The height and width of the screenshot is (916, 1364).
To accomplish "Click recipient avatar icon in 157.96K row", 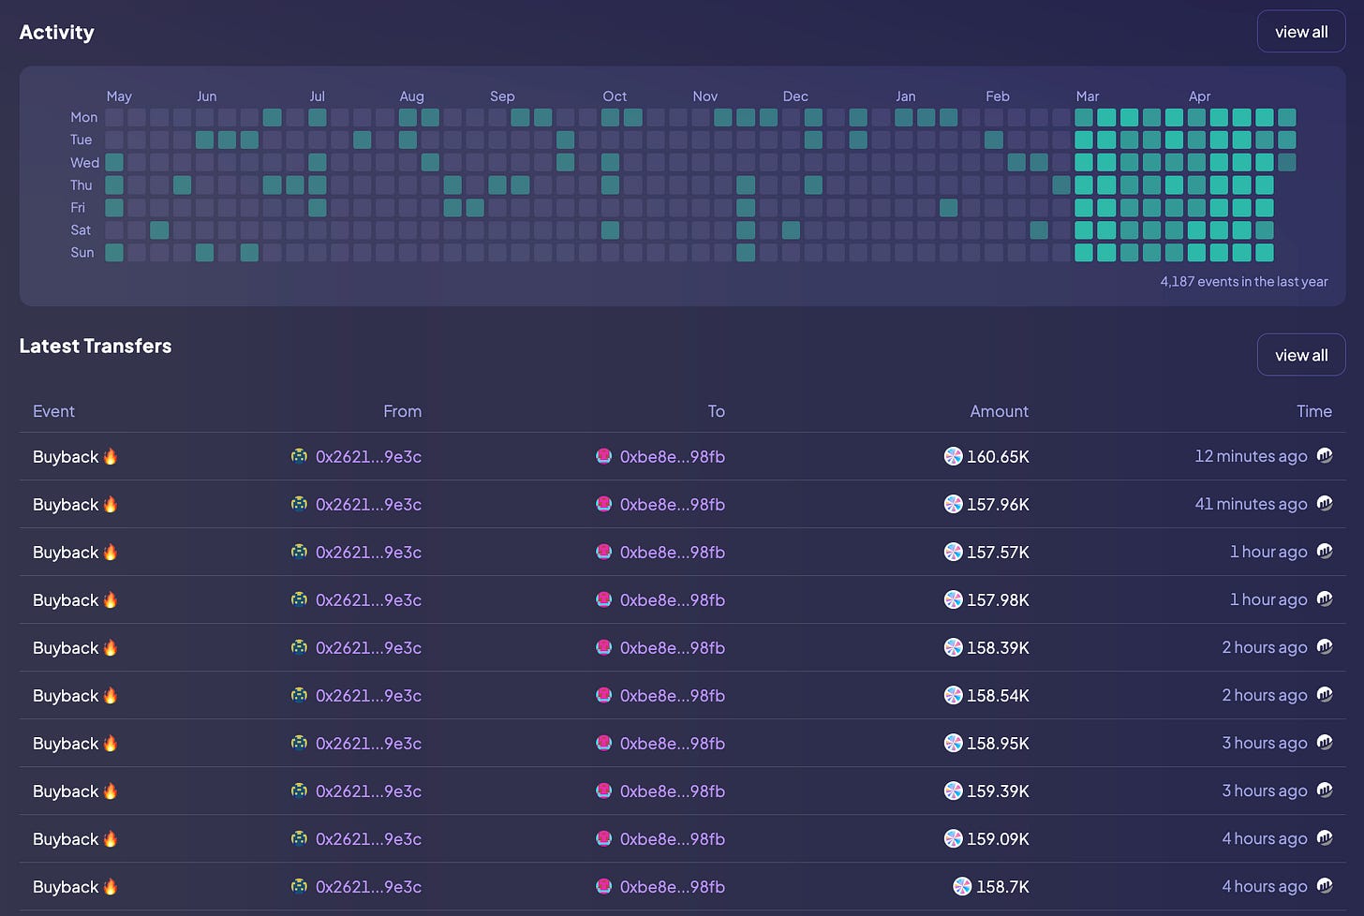I will [x=604, y=504].
